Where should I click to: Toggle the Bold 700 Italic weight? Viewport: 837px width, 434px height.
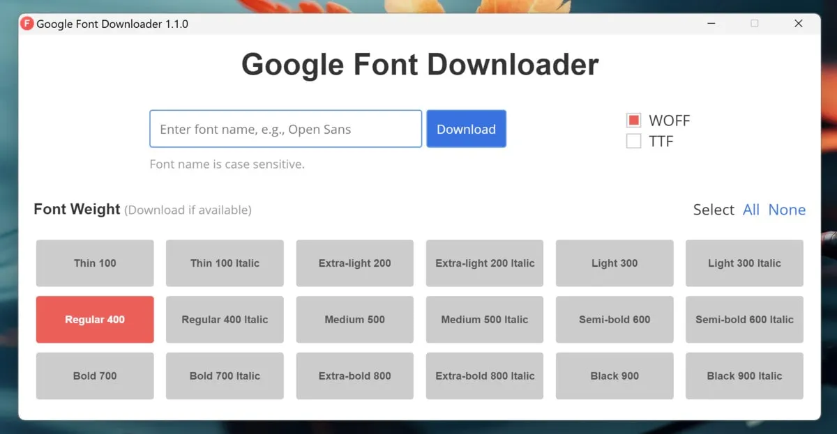pos(225,376)
